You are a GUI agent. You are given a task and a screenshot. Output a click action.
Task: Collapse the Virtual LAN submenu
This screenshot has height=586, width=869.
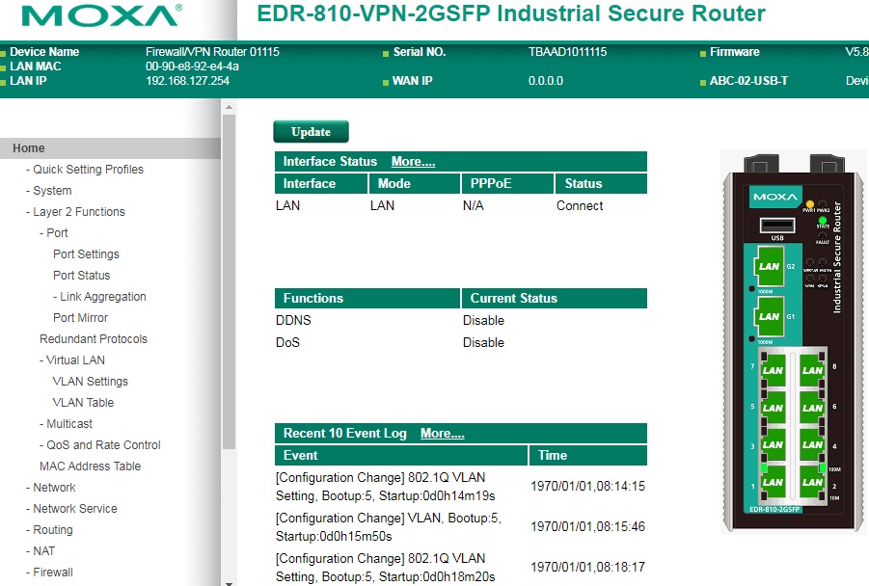75,360
